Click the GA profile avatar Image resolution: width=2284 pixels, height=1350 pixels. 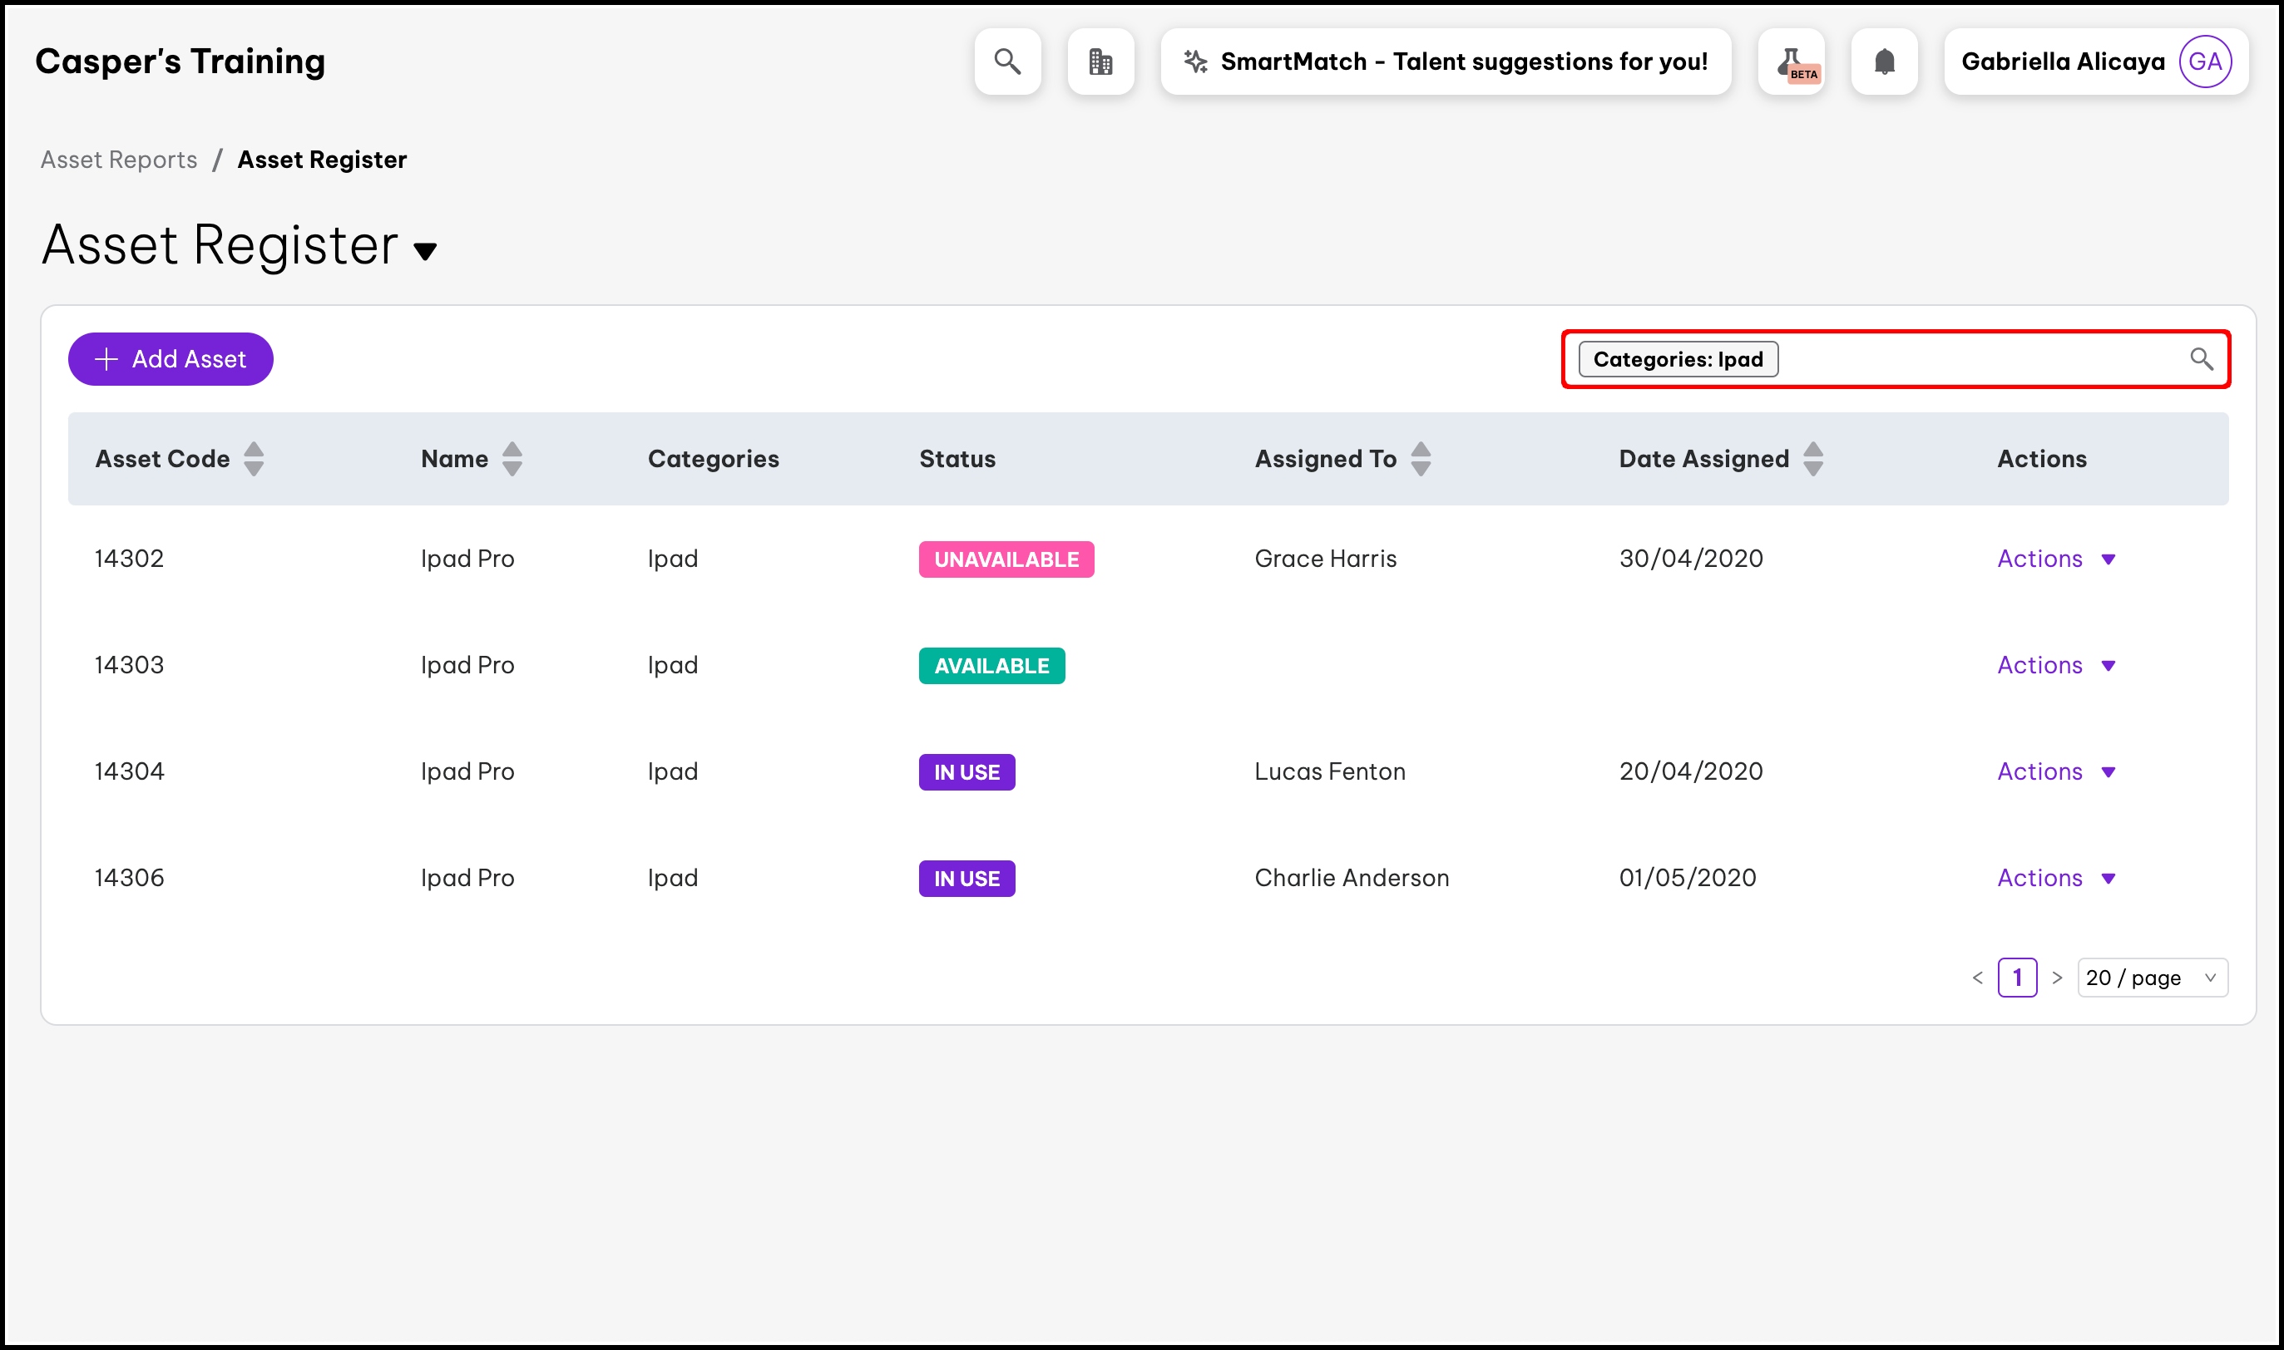coord(2204,61)
